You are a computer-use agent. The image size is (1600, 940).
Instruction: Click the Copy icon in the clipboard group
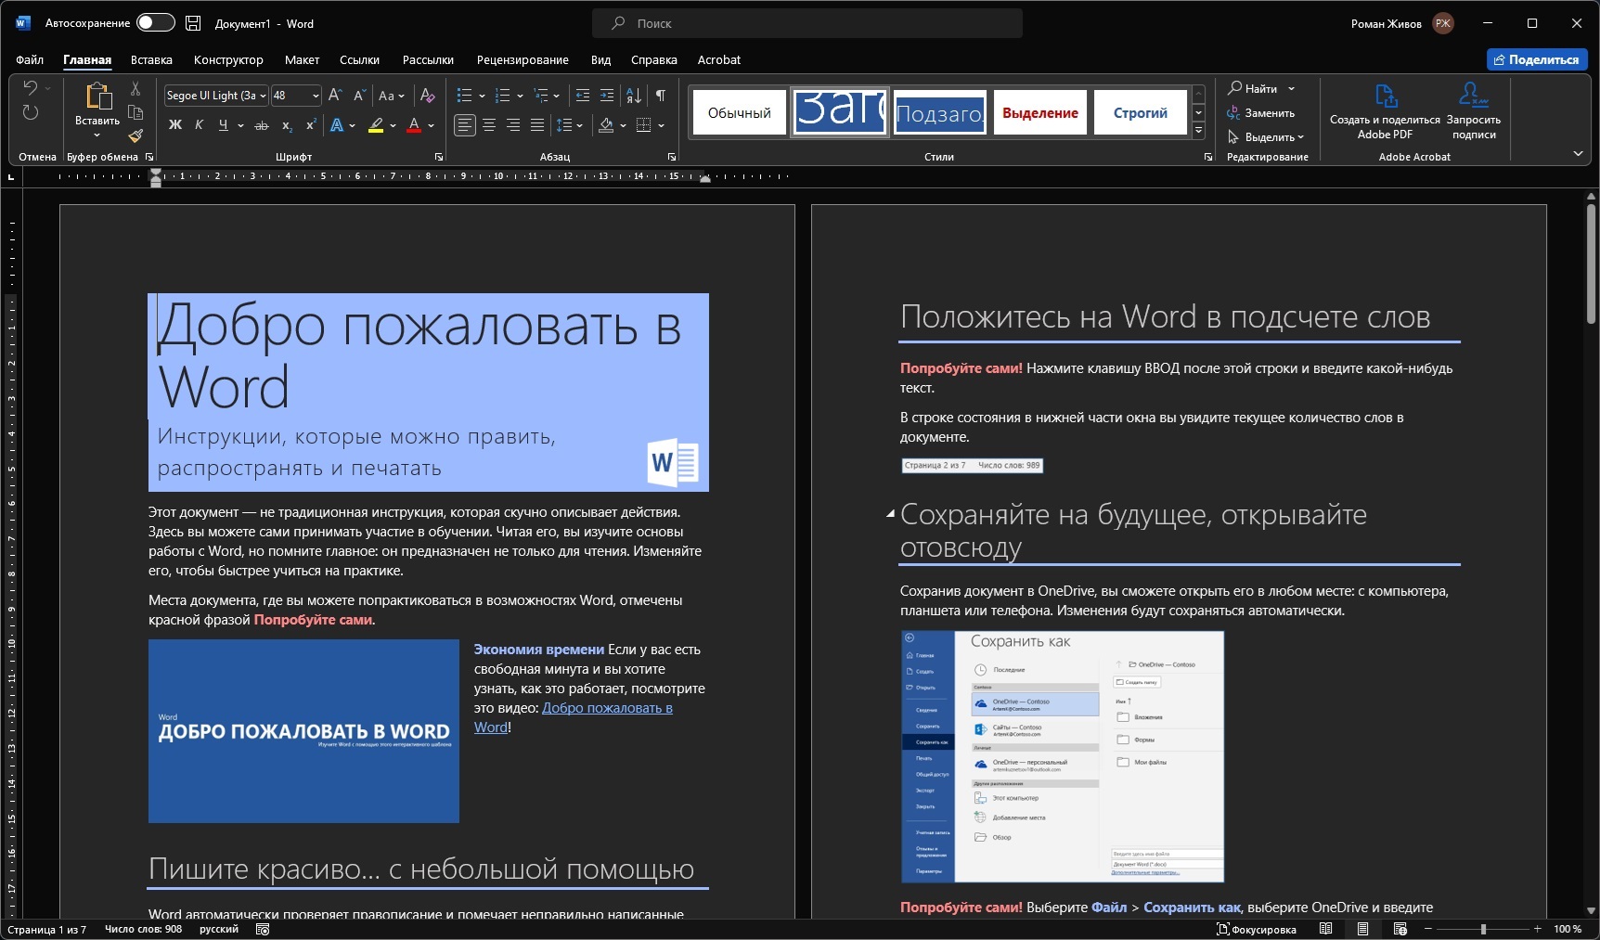point(135,112)
